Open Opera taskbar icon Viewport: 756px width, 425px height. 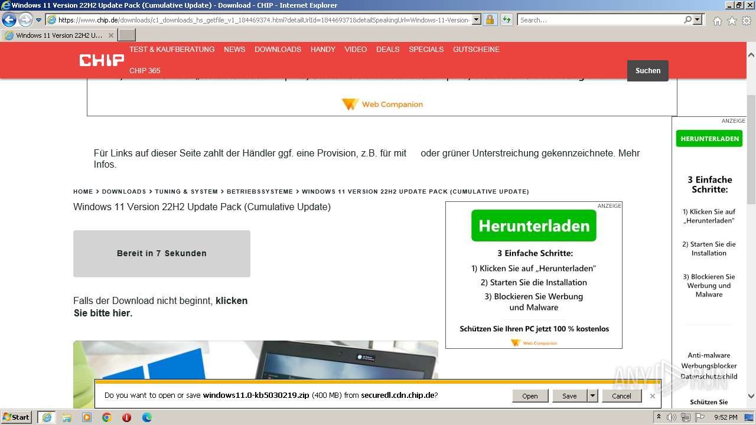(126, 417)
